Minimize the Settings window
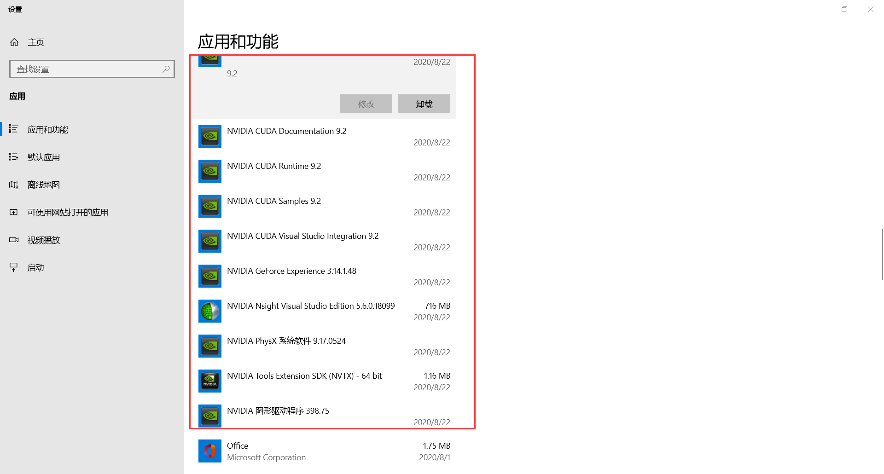 (x=818, y=9)
